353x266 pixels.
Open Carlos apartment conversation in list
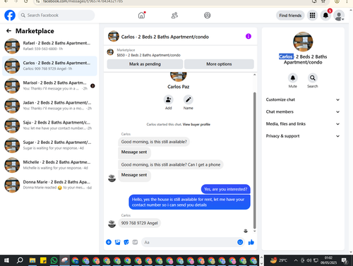tap(49, 66)
